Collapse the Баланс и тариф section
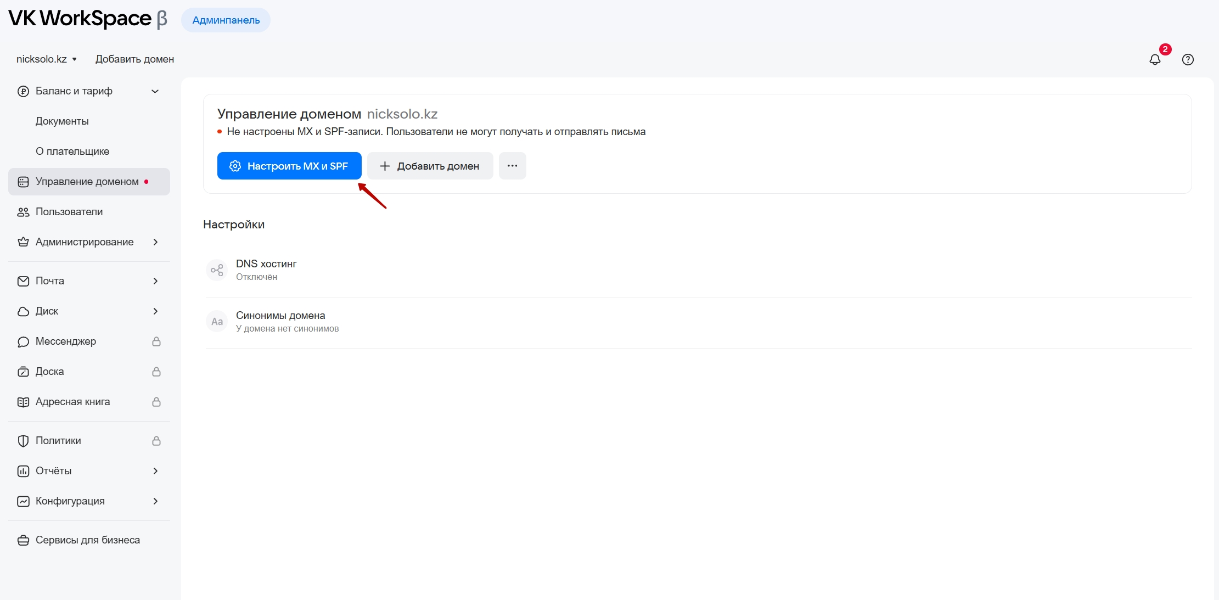This screenshot has width=1219, height=600. [155, 91]
